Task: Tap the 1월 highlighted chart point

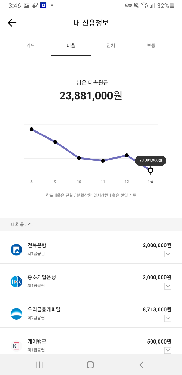Action: pos(151,170)
